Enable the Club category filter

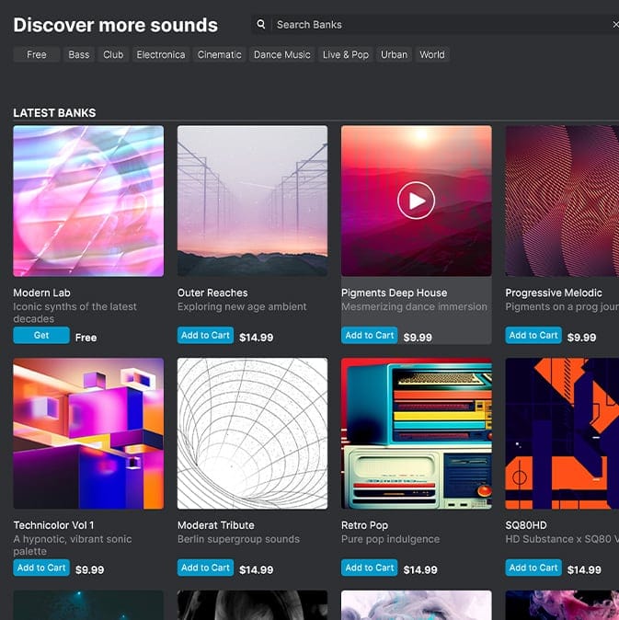(113, 55)
